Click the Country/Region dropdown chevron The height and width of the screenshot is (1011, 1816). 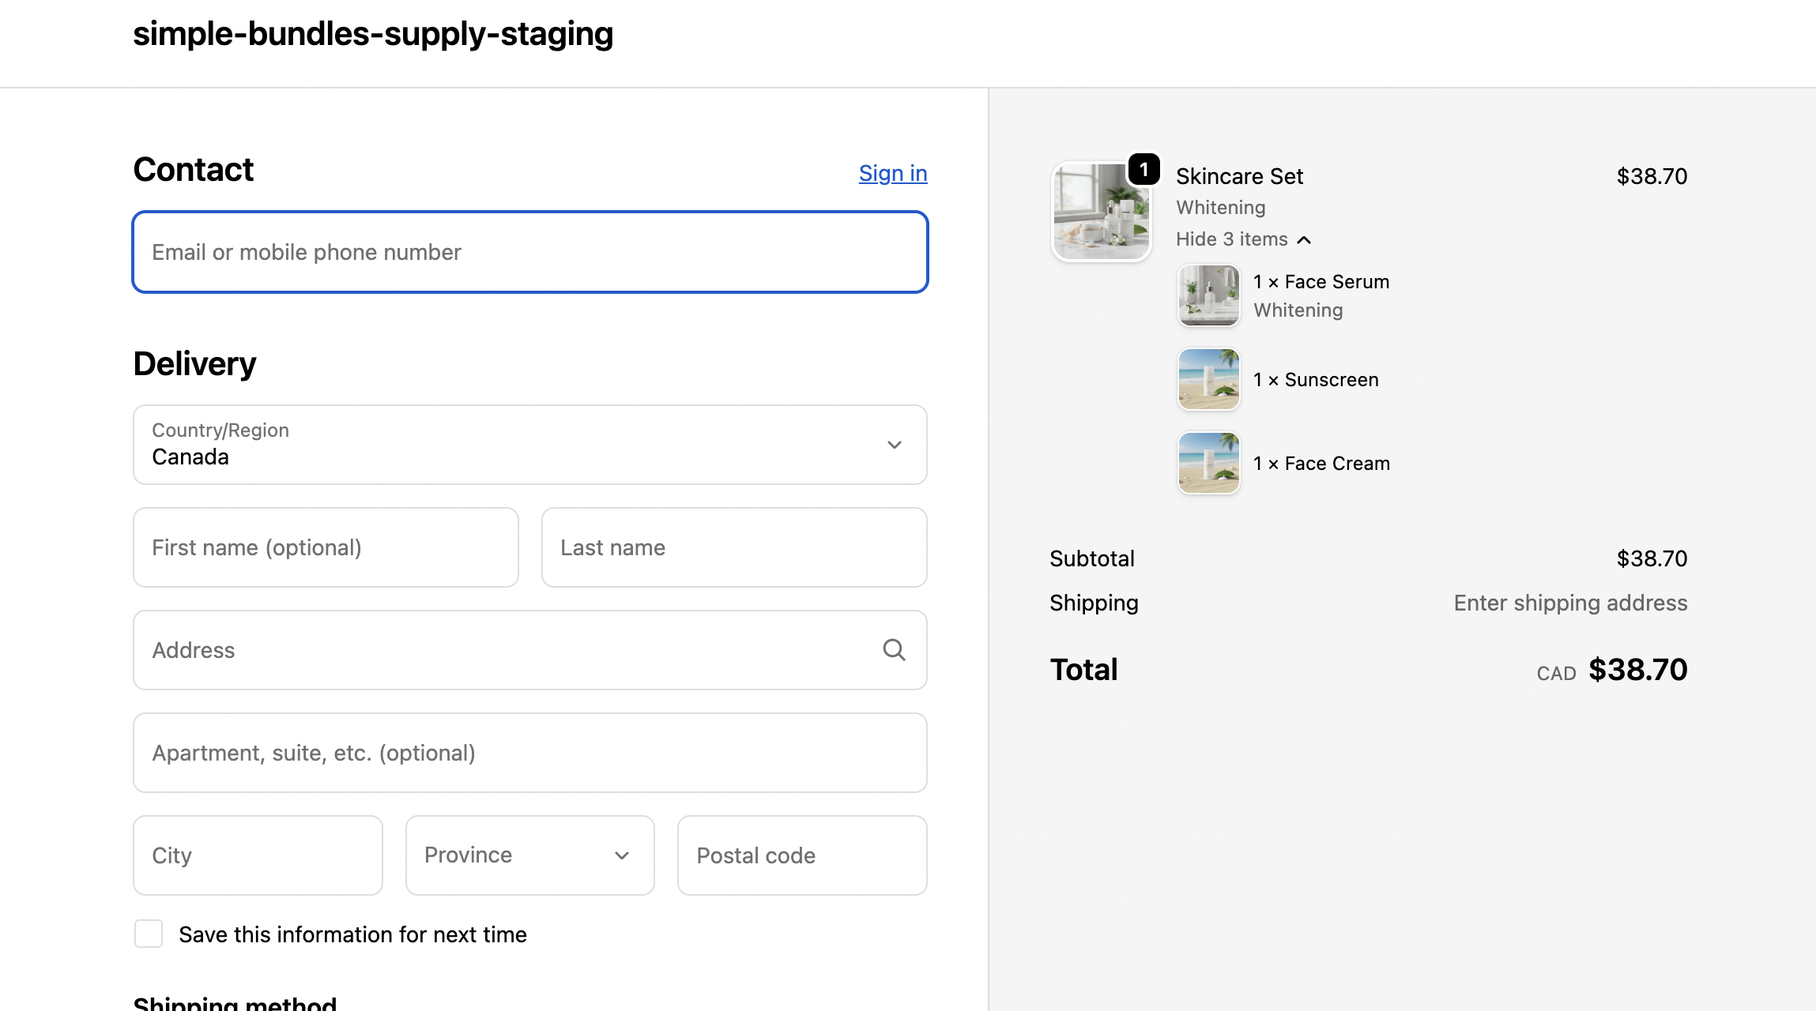pos(894,445)
